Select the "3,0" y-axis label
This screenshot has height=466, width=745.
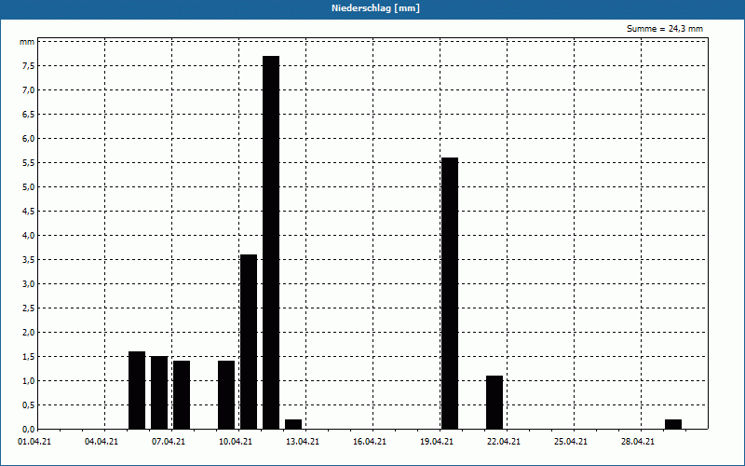click(29, 284)
